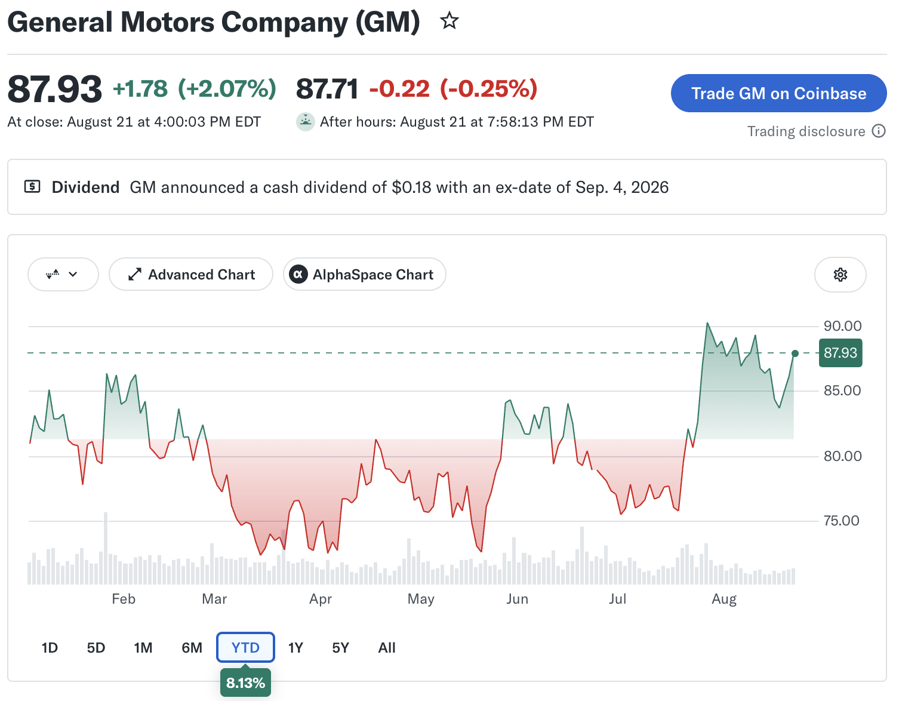Select the YTD time range
Image resolution: width=899 pixels, height=701 pixels.
tap(245, 648)
